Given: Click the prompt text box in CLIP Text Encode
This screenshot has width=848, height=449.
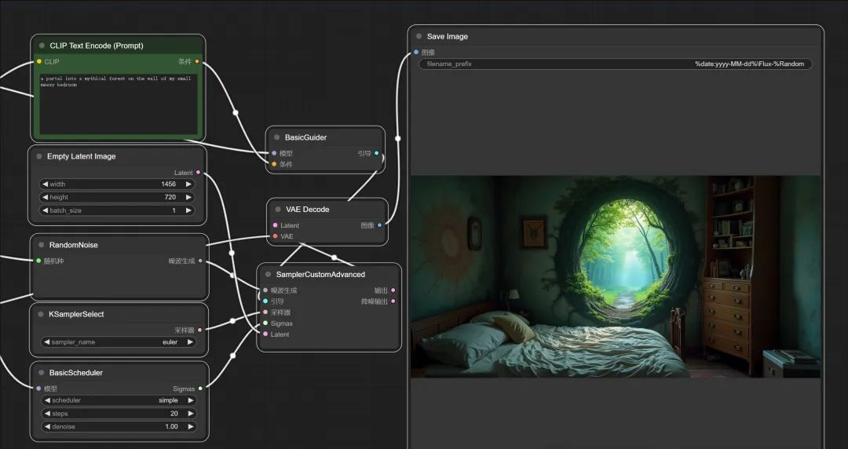Looking at the screenshot, I should (x=118, y=102).
